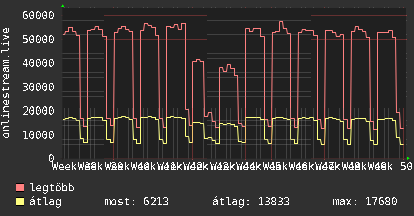414x216 pixels.
Task: Click the 50000 y-axis label
Action: (38, 39)
